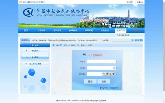Click the site search button
Screen dimensions: 165x103
point(137,40)
